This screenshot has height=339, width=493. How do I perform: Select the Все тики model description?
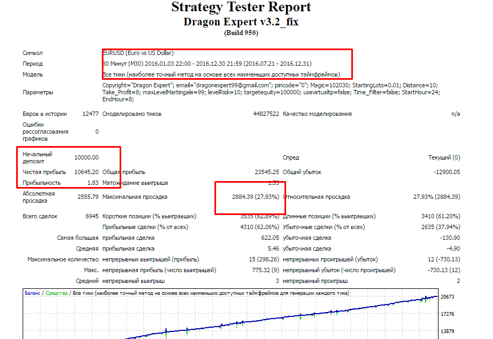point(221,74)
